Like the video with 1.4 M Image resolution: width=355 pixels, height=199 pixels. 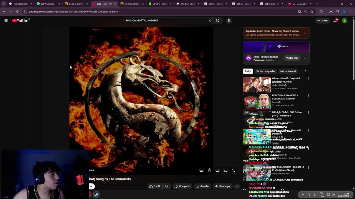tap(154, 186)
